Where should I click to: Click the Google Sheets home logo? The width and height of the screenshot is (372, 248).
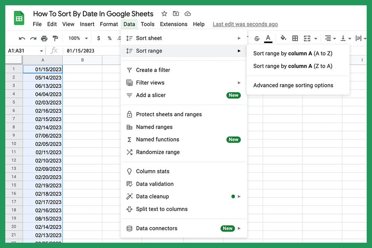click(19, 18)
